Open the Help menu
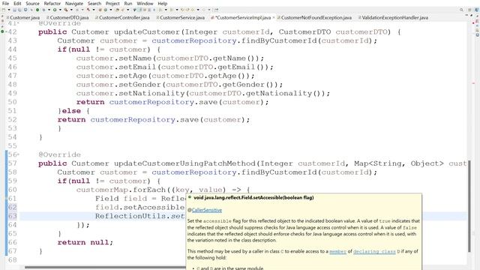The width and height of the screenshot is (480, 270). [163, 4]
